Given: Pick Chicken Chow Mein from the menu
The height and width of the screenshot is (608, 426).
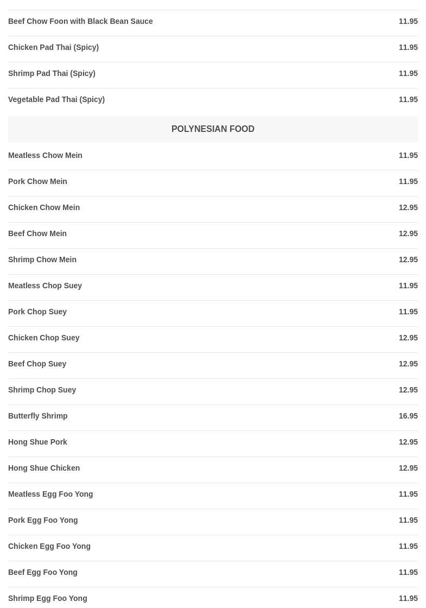Looking at the screenshot, I should point(44,207).
